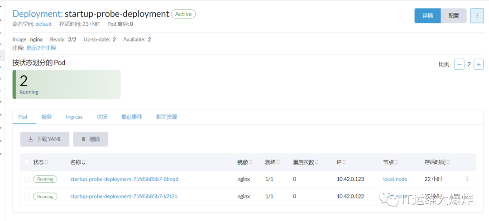
Task: Sort pods by 镜像 column arrows
Action: click(x=251, y=162)
